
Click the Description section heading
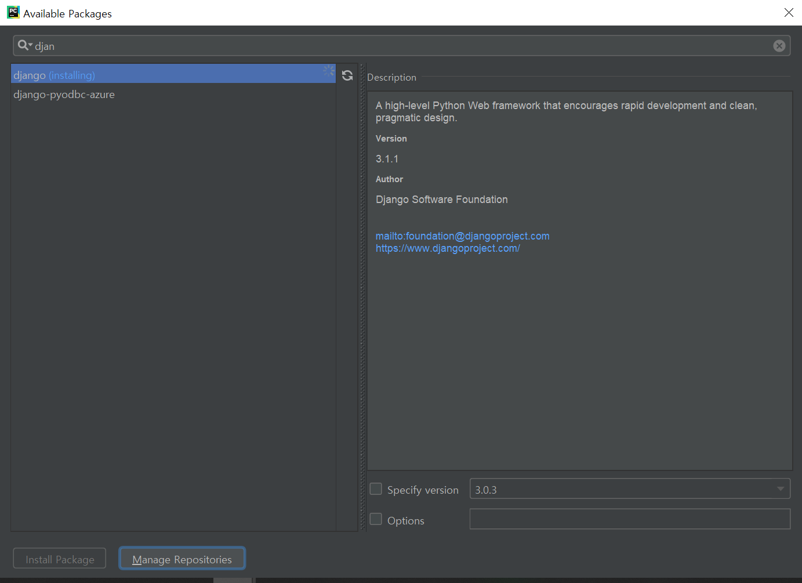click(x=391, y=77)
